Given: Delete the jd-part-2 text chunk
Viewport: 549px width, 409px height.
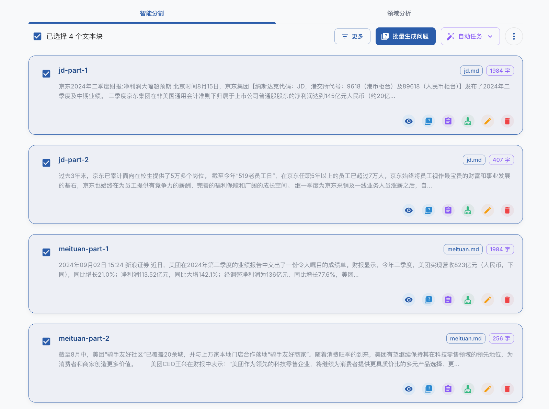Looking at the screenshot, I should coord(507,210).
